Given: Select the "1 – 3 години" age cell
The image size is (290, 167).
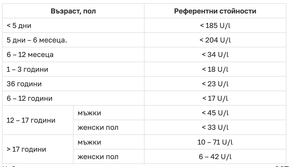Looking at the screenshot, I should point(27,69).
